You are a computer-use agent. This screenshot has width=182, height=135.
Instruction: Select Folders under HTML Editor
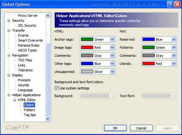tap(30, 110)
